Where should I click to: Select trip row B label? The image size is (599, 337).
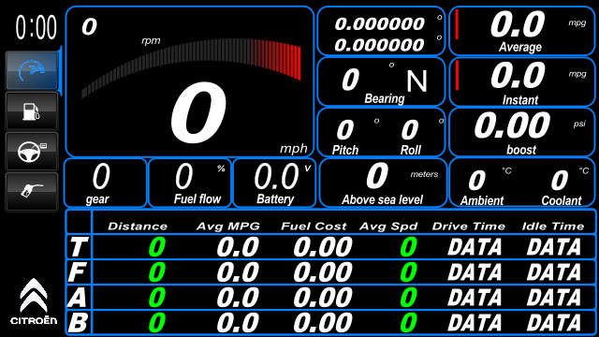[x=79, y=322]
